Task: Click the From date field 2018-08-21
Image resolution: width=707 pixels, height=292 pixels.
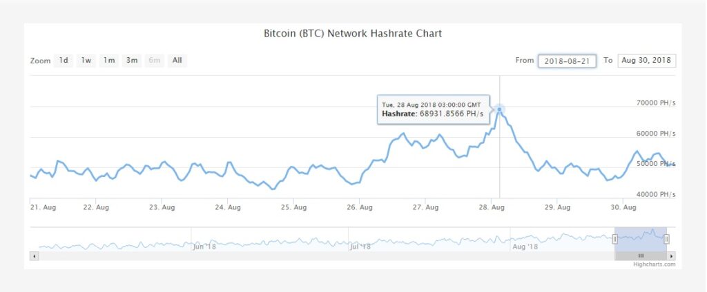Action: [x=567, y=61]
